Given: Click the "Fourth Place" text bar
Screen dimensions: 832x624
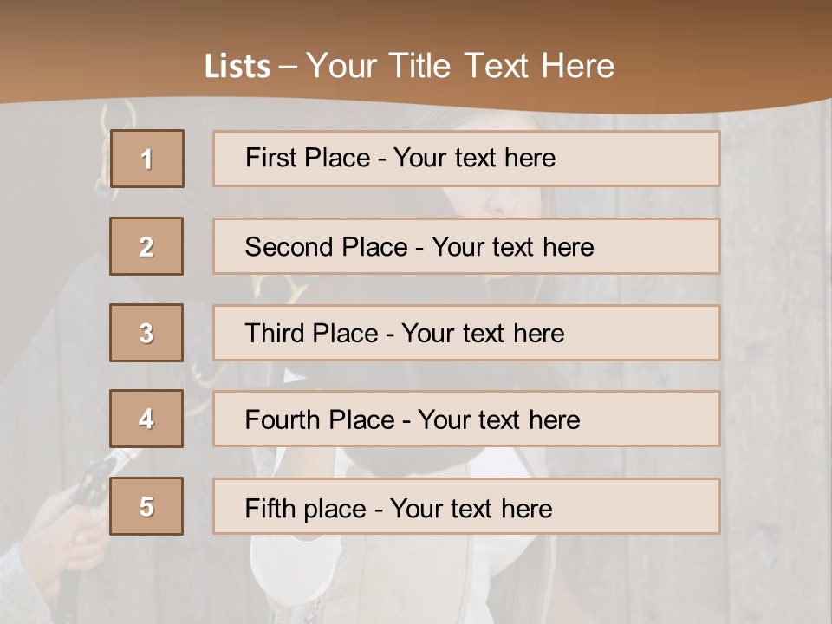Looking at the screenshot, I should click(x=466, y=419).
